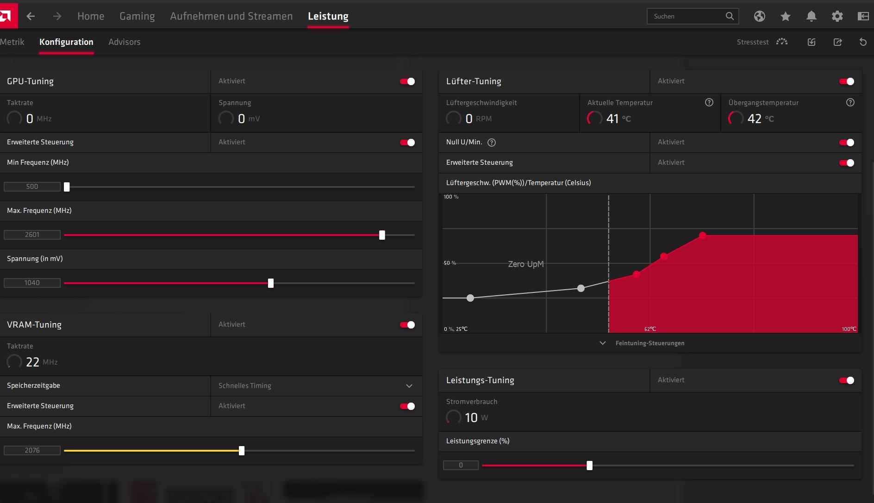Click the Min Frequenz slider handle

67,187
